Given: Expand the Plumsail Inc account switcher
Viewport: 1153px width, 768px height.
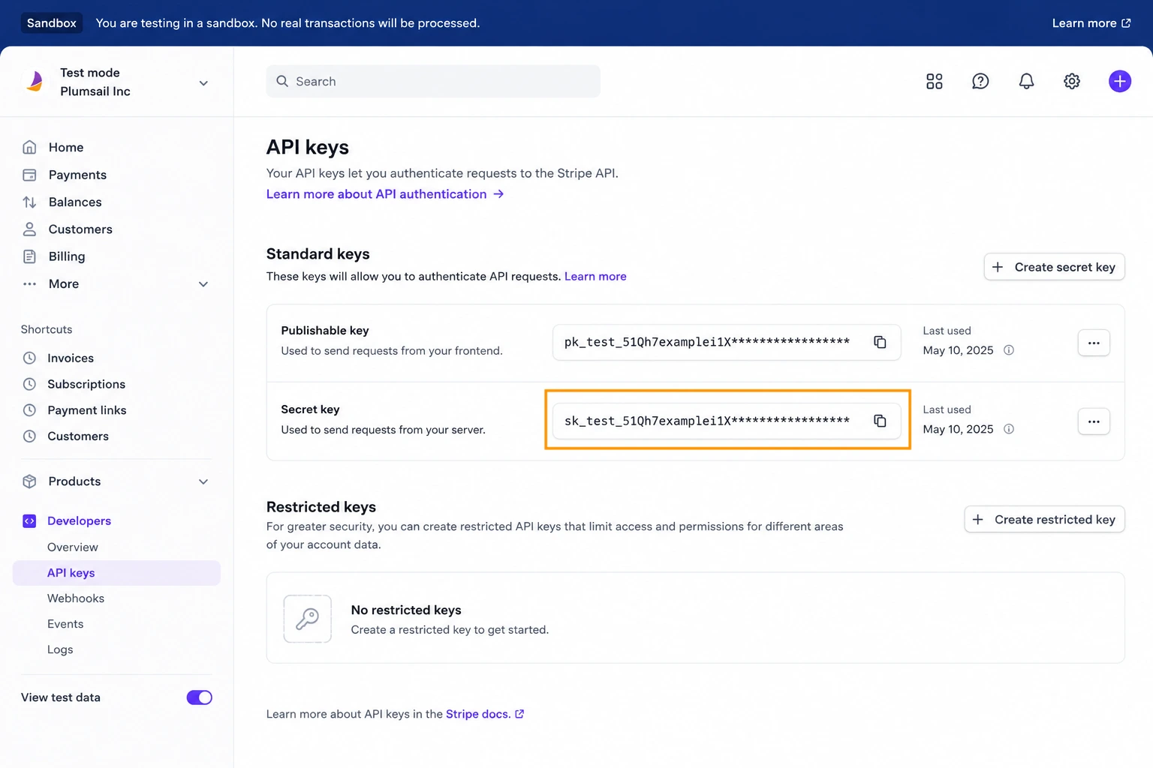Looking at the screenshot, I should pos(203,82).
